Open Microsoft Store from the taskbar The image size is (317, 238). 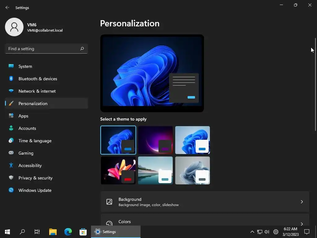[83, 232]
